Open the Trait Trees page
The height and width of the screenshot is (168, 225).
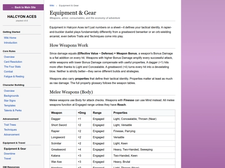(10, 125)
